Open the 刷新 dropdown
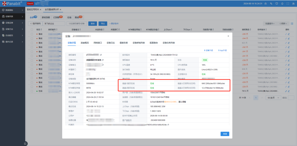Screen dimensions: 297x146 tap(283, 23)
